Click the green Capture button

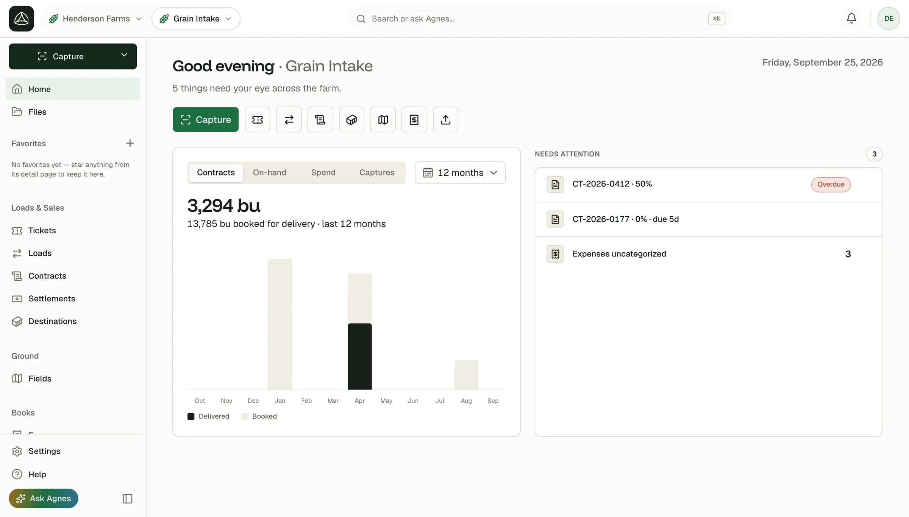tap(206, 120)
